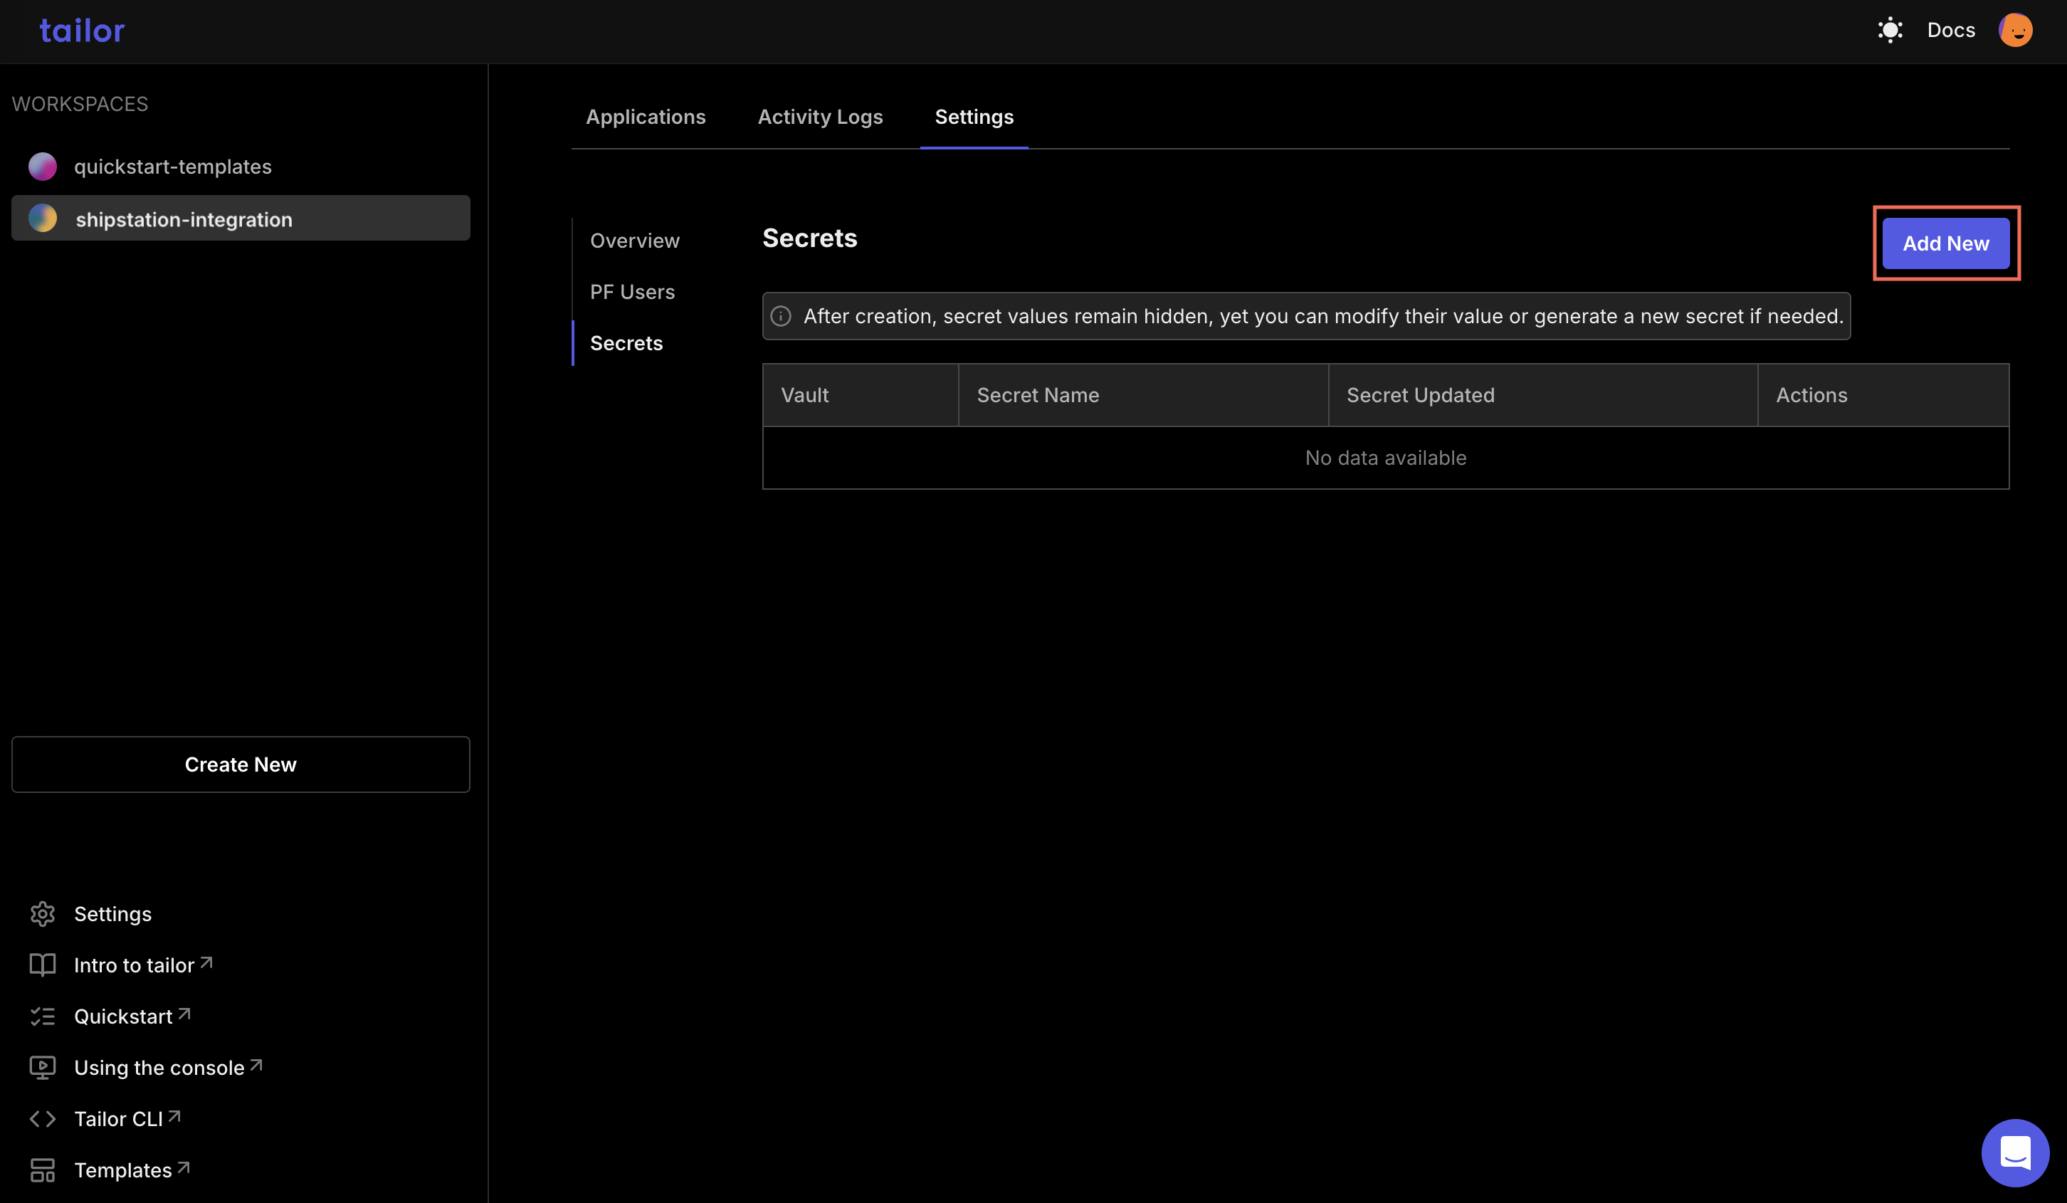Select PF Users from settings menu
This screenshot has width=2067, height=1203.
click(631, 290)
